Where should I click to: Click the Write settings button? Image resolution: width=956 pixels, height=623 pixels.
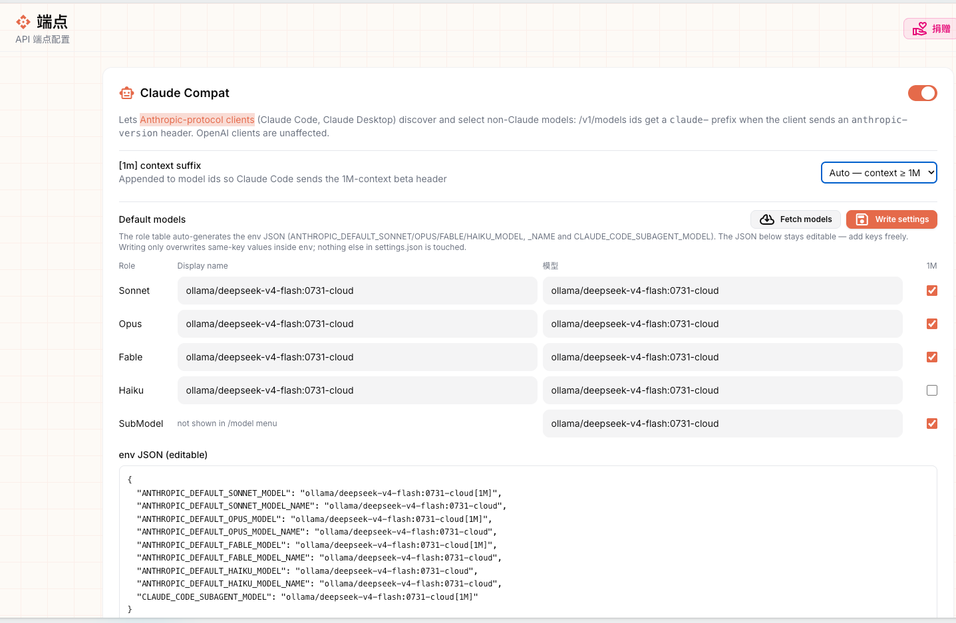coord(891,219)
